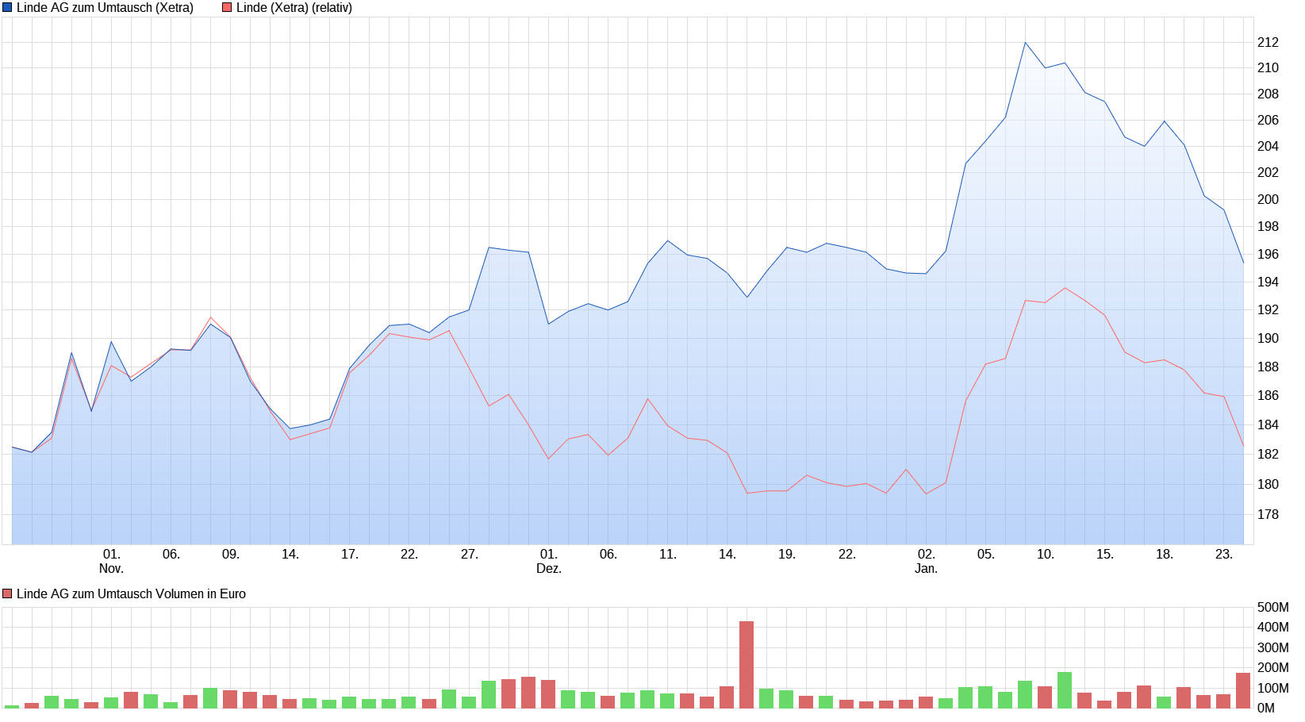
Task: Select the peak of the blue price line
Action: pos(1026,41)
